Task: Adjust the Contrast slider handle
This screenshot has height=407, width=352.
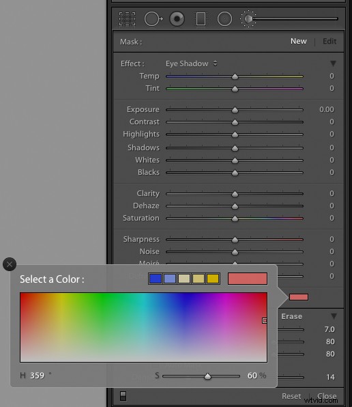Action: click(x=235, y=122)
